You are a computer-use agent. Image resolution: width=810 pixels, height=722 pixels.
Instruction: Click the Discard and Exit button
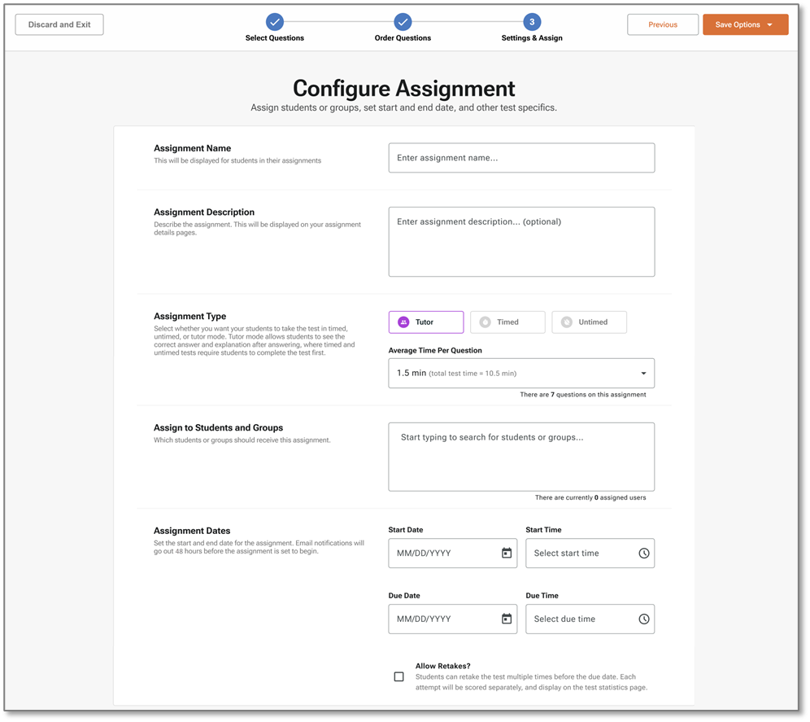(x=59, y=24)
